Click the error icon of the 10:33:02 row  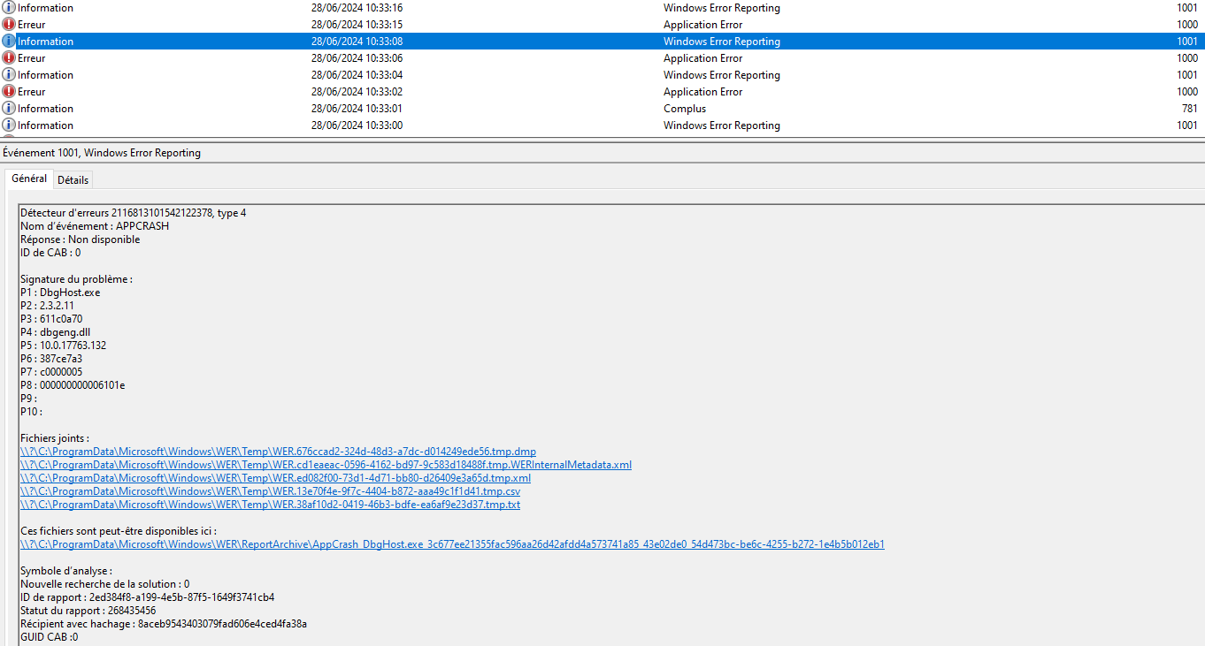point(9,92)
